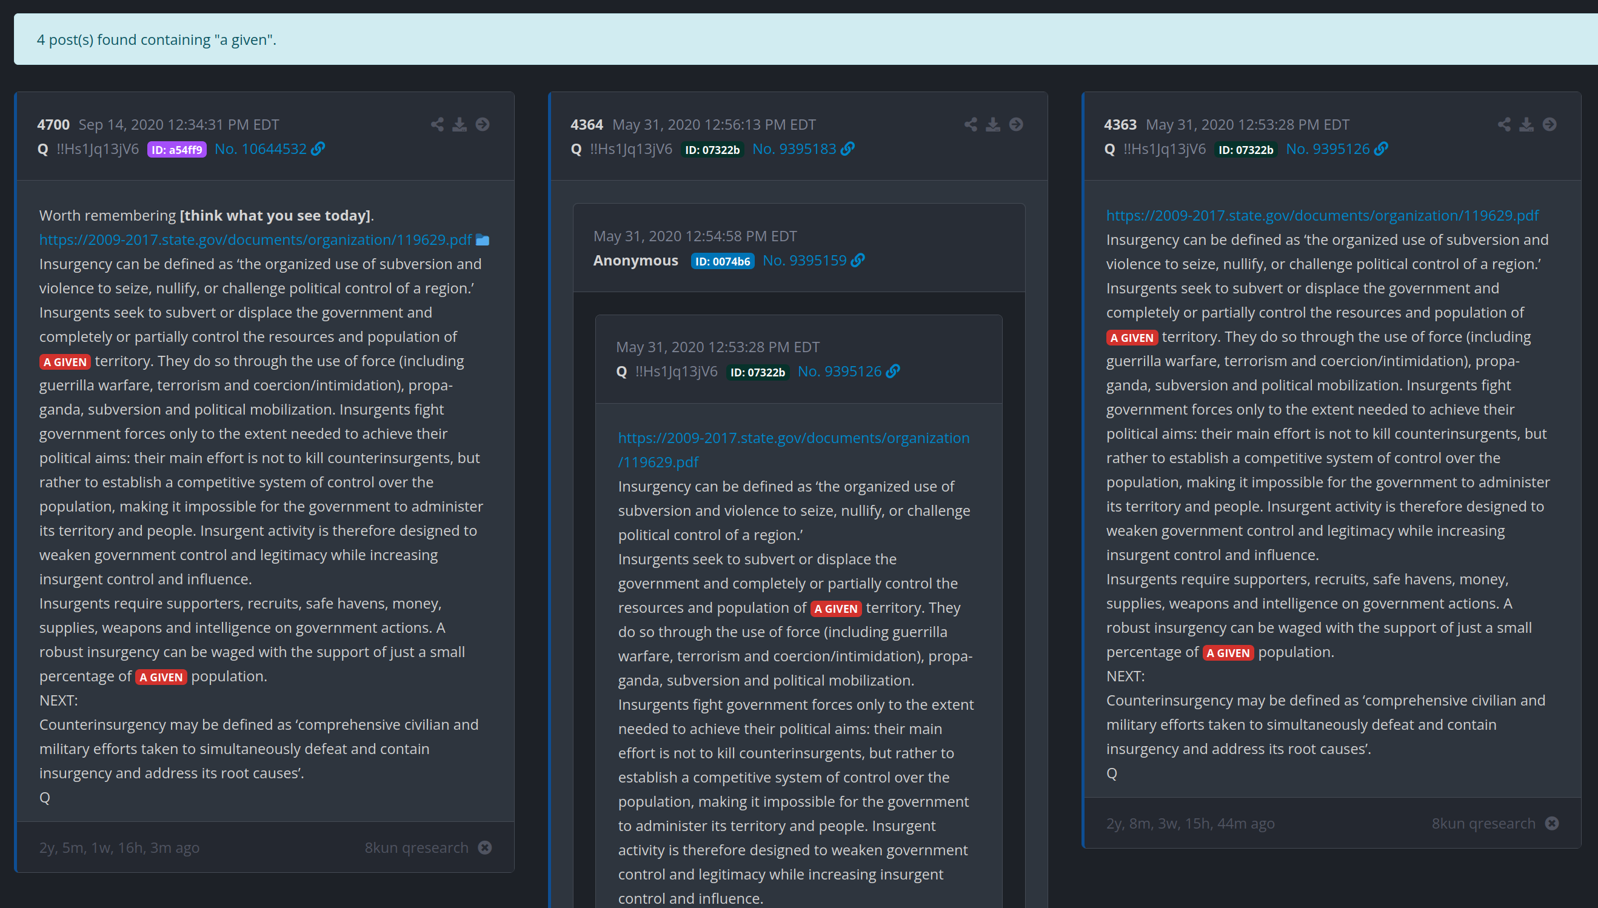The height and width of the screenshot is (908, 1598).
Task: Click post number 4364
Action: point(587,125)
